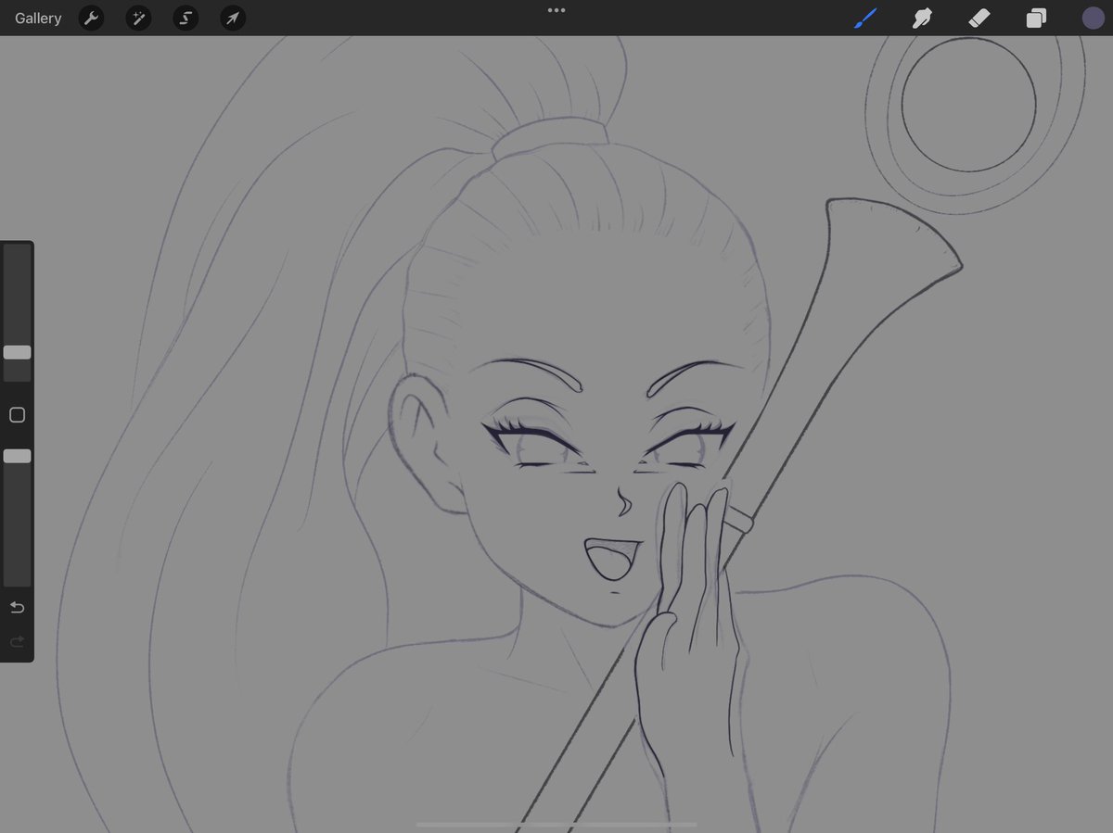Click the brush size slider handle

17,352
